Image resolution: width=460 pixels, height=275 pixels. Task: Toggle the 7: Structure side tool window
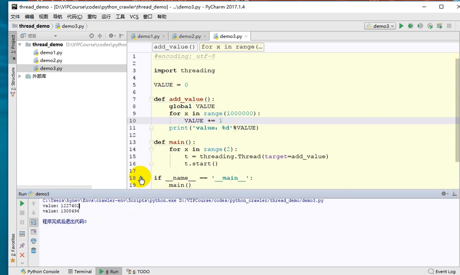[13, 81]
